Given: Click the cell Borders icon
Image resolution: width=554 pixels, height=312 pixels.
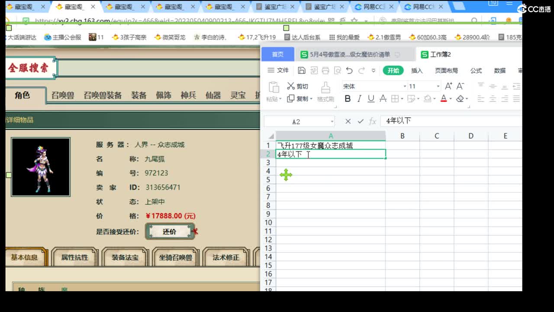Looking at the screenshot, I should point(394,99).
